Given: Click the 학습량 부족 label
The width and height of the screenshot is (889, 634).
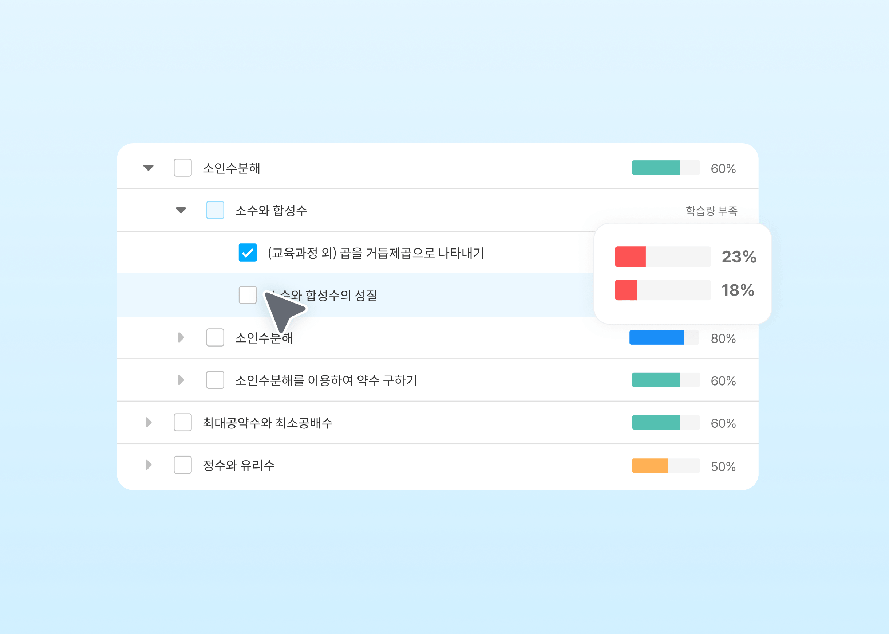Looking at the screenshot, I should point(711,211).
